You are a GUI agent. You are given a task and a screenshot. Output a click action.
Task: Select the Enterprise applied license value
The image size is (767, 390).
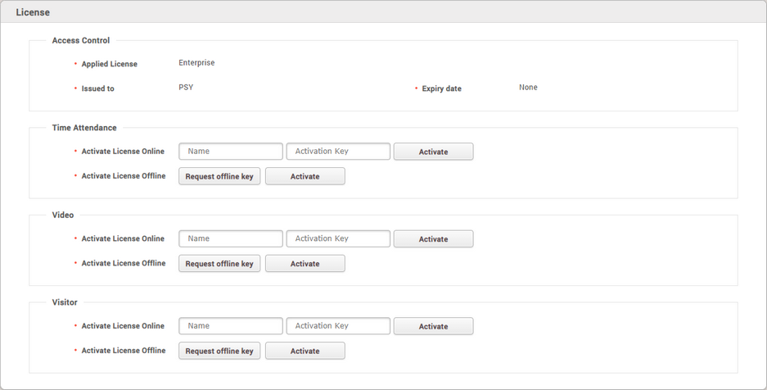(x=196, y=63)
